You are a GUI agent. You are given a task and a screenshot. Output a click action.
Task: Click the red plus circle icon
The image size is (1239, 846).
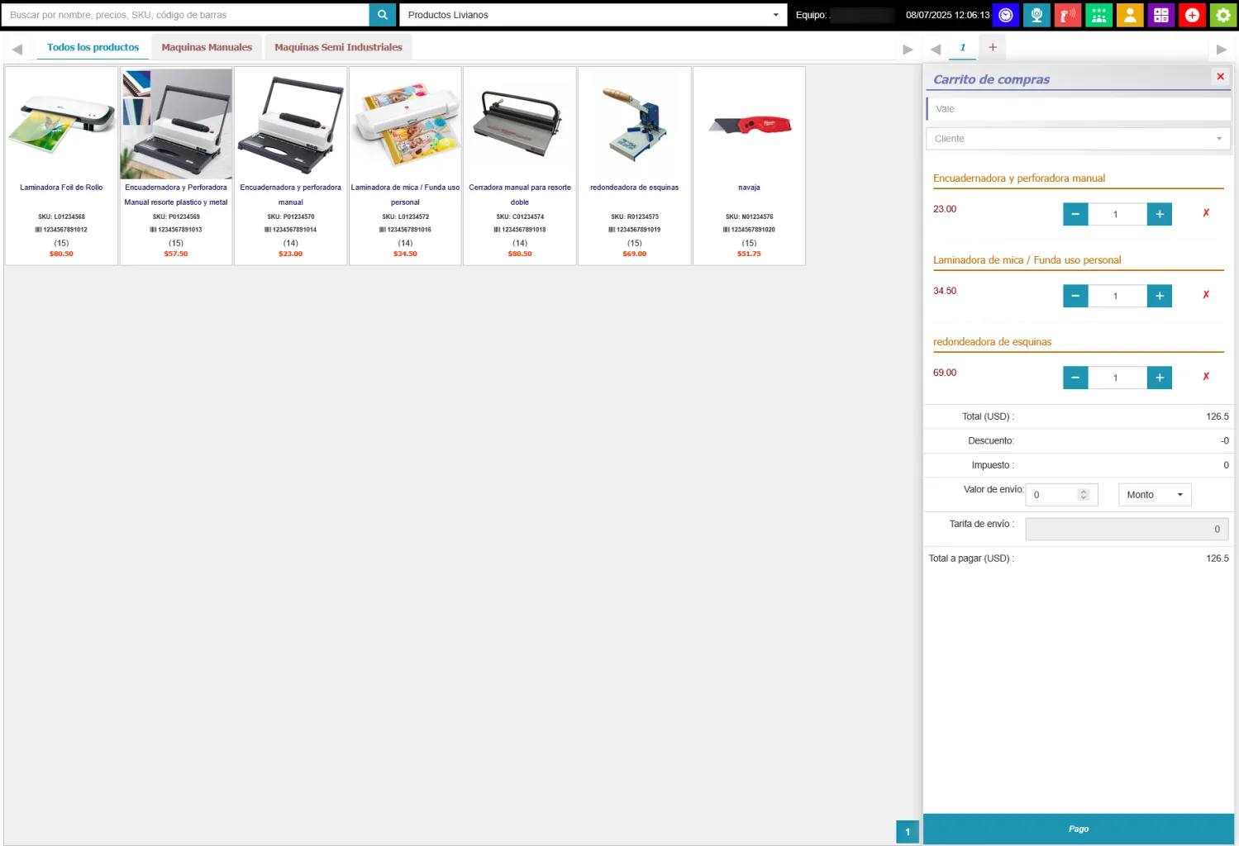(1192, 15)
